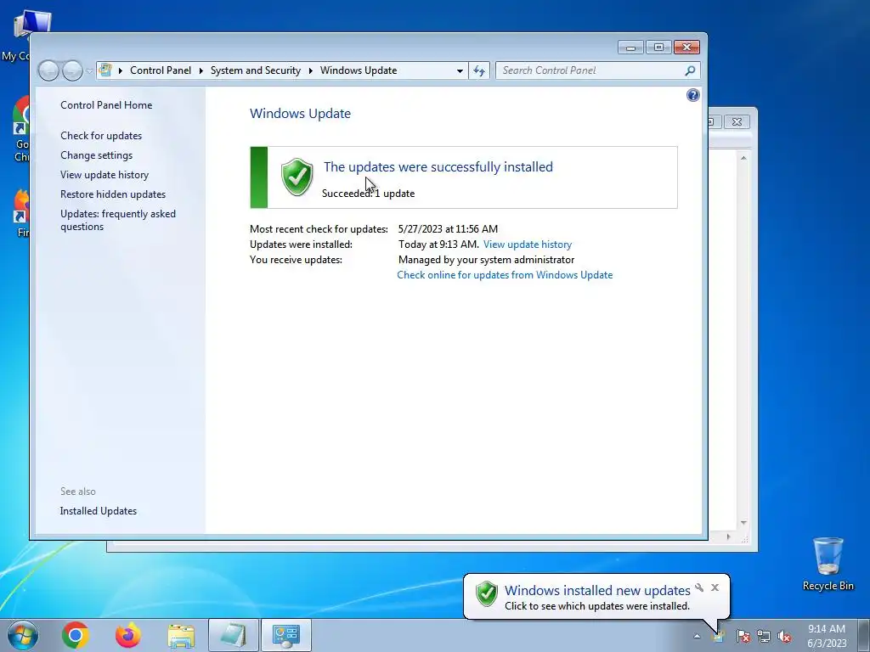Select System and Security breadcrumb
This screenshot has height=652, width=870.
click(x=255, y=70)
